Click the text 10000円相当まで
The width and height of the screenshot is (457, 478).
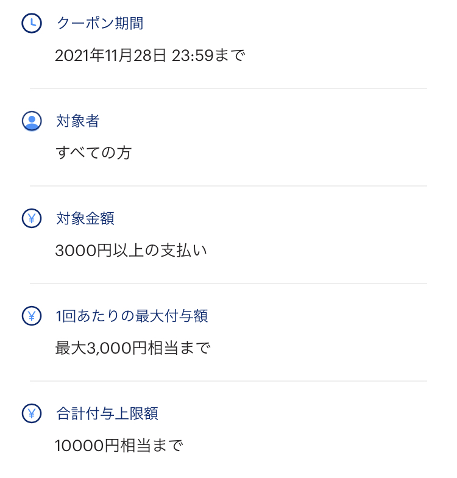(x=119, y=446)
